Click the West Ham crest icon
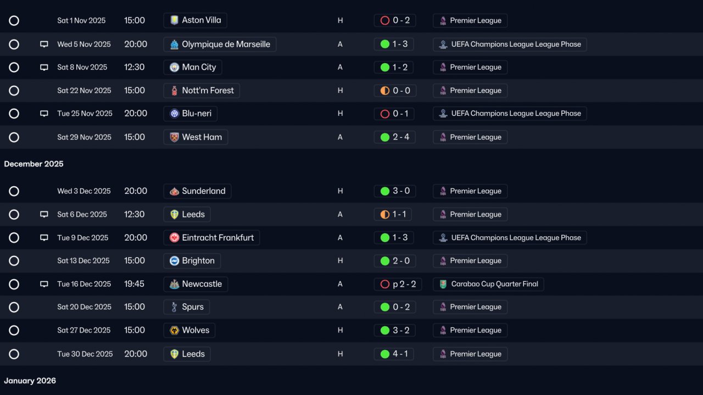The width and height of the screenshot is (703, 395). point(174,137)
